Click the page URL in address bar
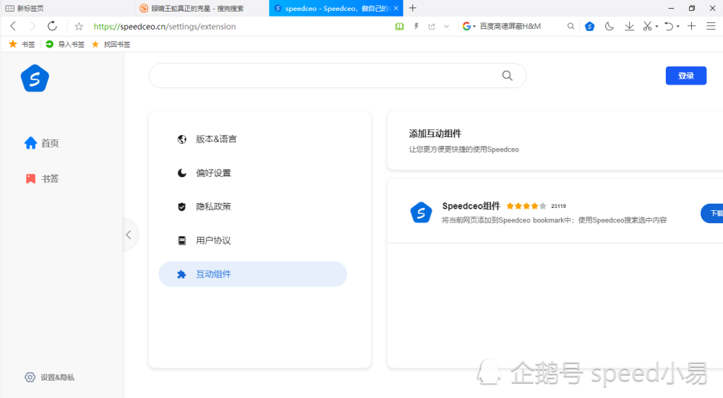Viewport: 723px width, 398px height. [x=165, y=27]
